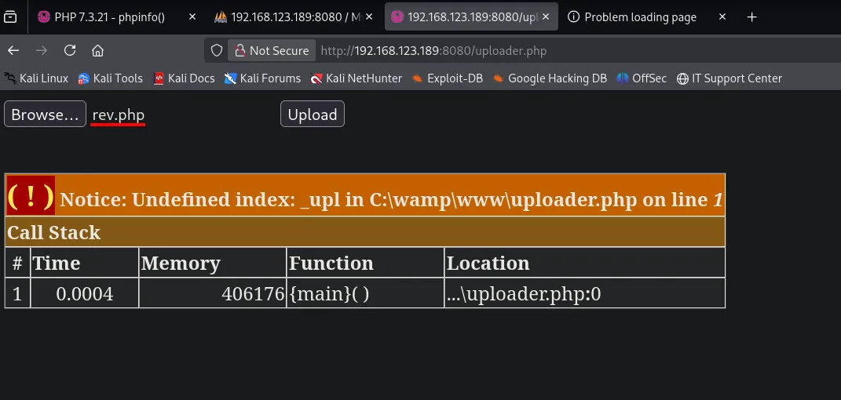The width and height of the screenshot is (841, 400).
Task: Close the PHP 7.3.21 phpinfo tab
Action: (192, 17)
